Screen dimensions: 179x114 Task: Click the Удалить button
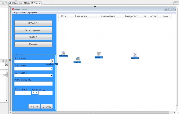tap(33, 37)
